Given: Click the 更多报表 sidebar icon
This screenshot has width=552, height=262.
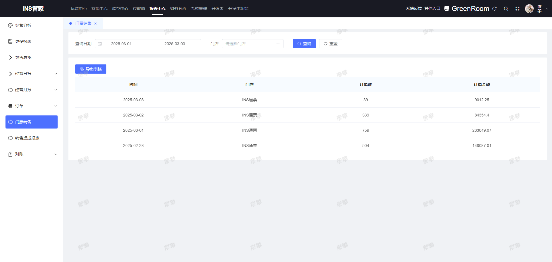Looking at the screenshot, I should [x=10, y=41].
